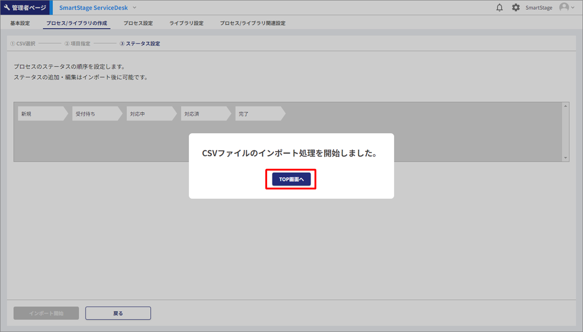
Task: Select the プロセス/ライブラリの作成 tab
Action: (x=76, y=23)
